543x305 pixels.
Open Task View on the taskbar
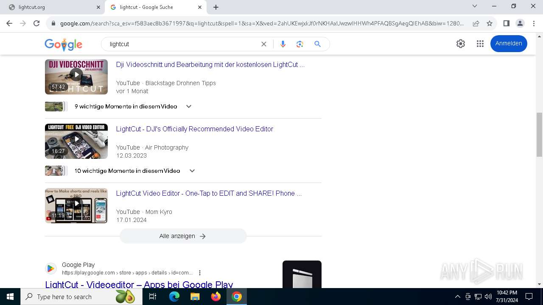153,297
